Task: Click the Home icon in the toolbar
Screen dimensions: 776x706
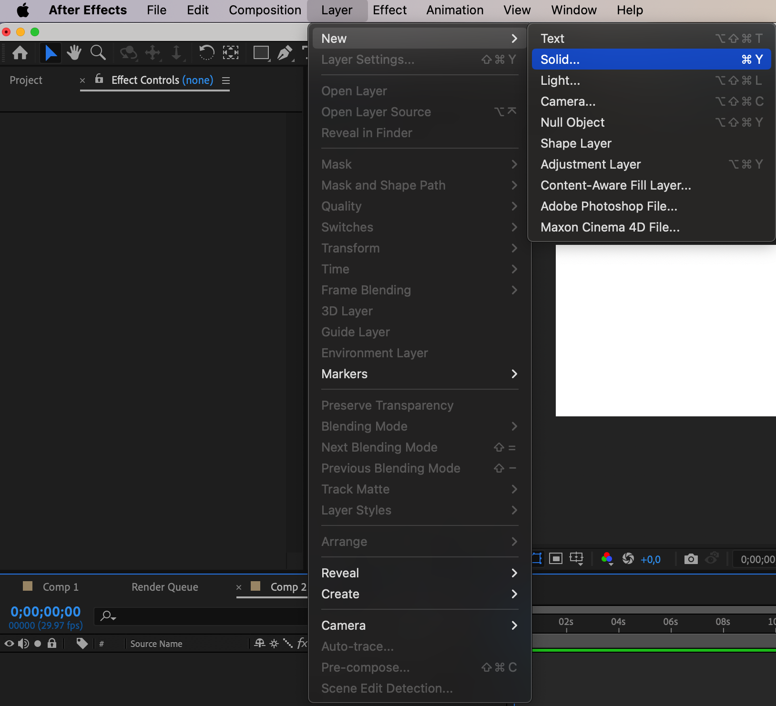Action: pos(20,52)
